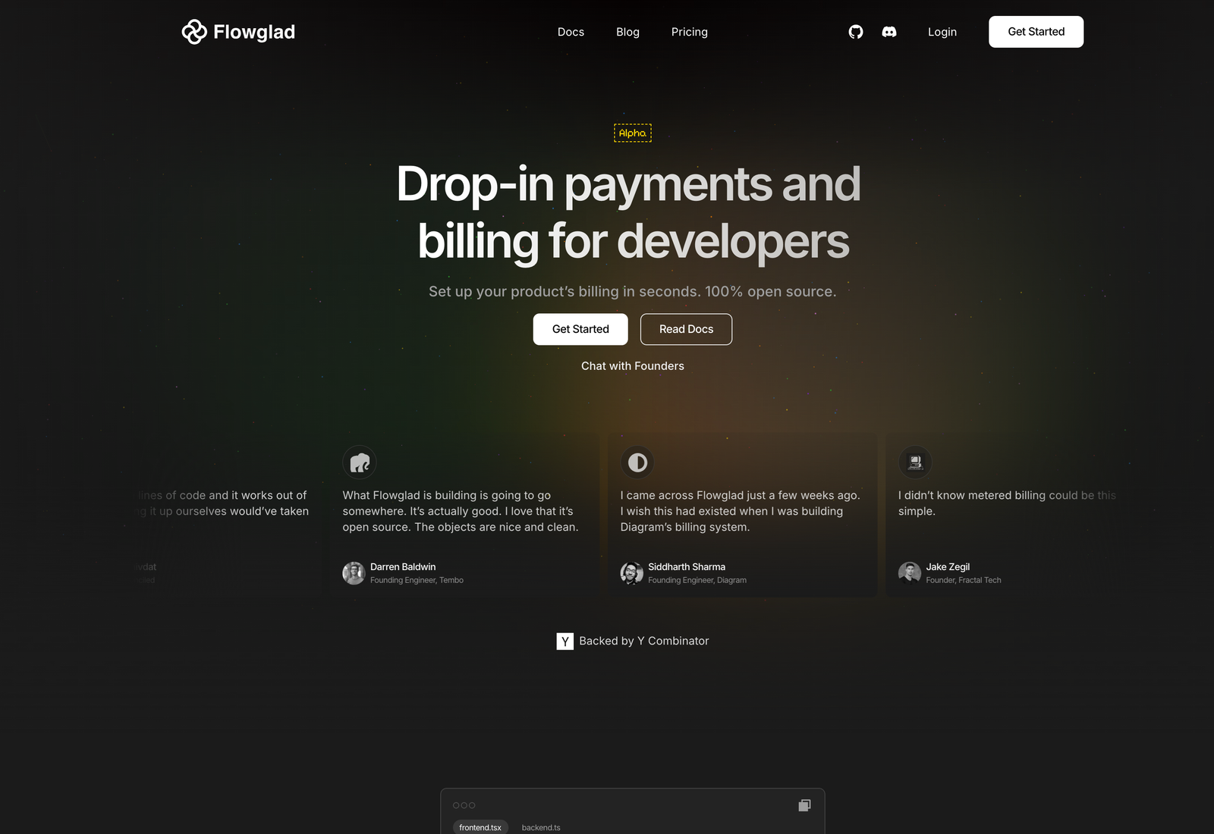This screenshot has width=1214, height=834.
Task: Click the Diagram half-circle logo icon
Action: pos(637,462)
